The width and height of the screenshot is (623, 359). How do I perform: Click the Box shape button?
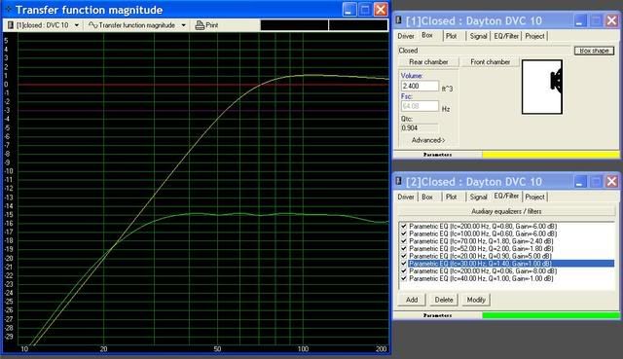point(594,51)
